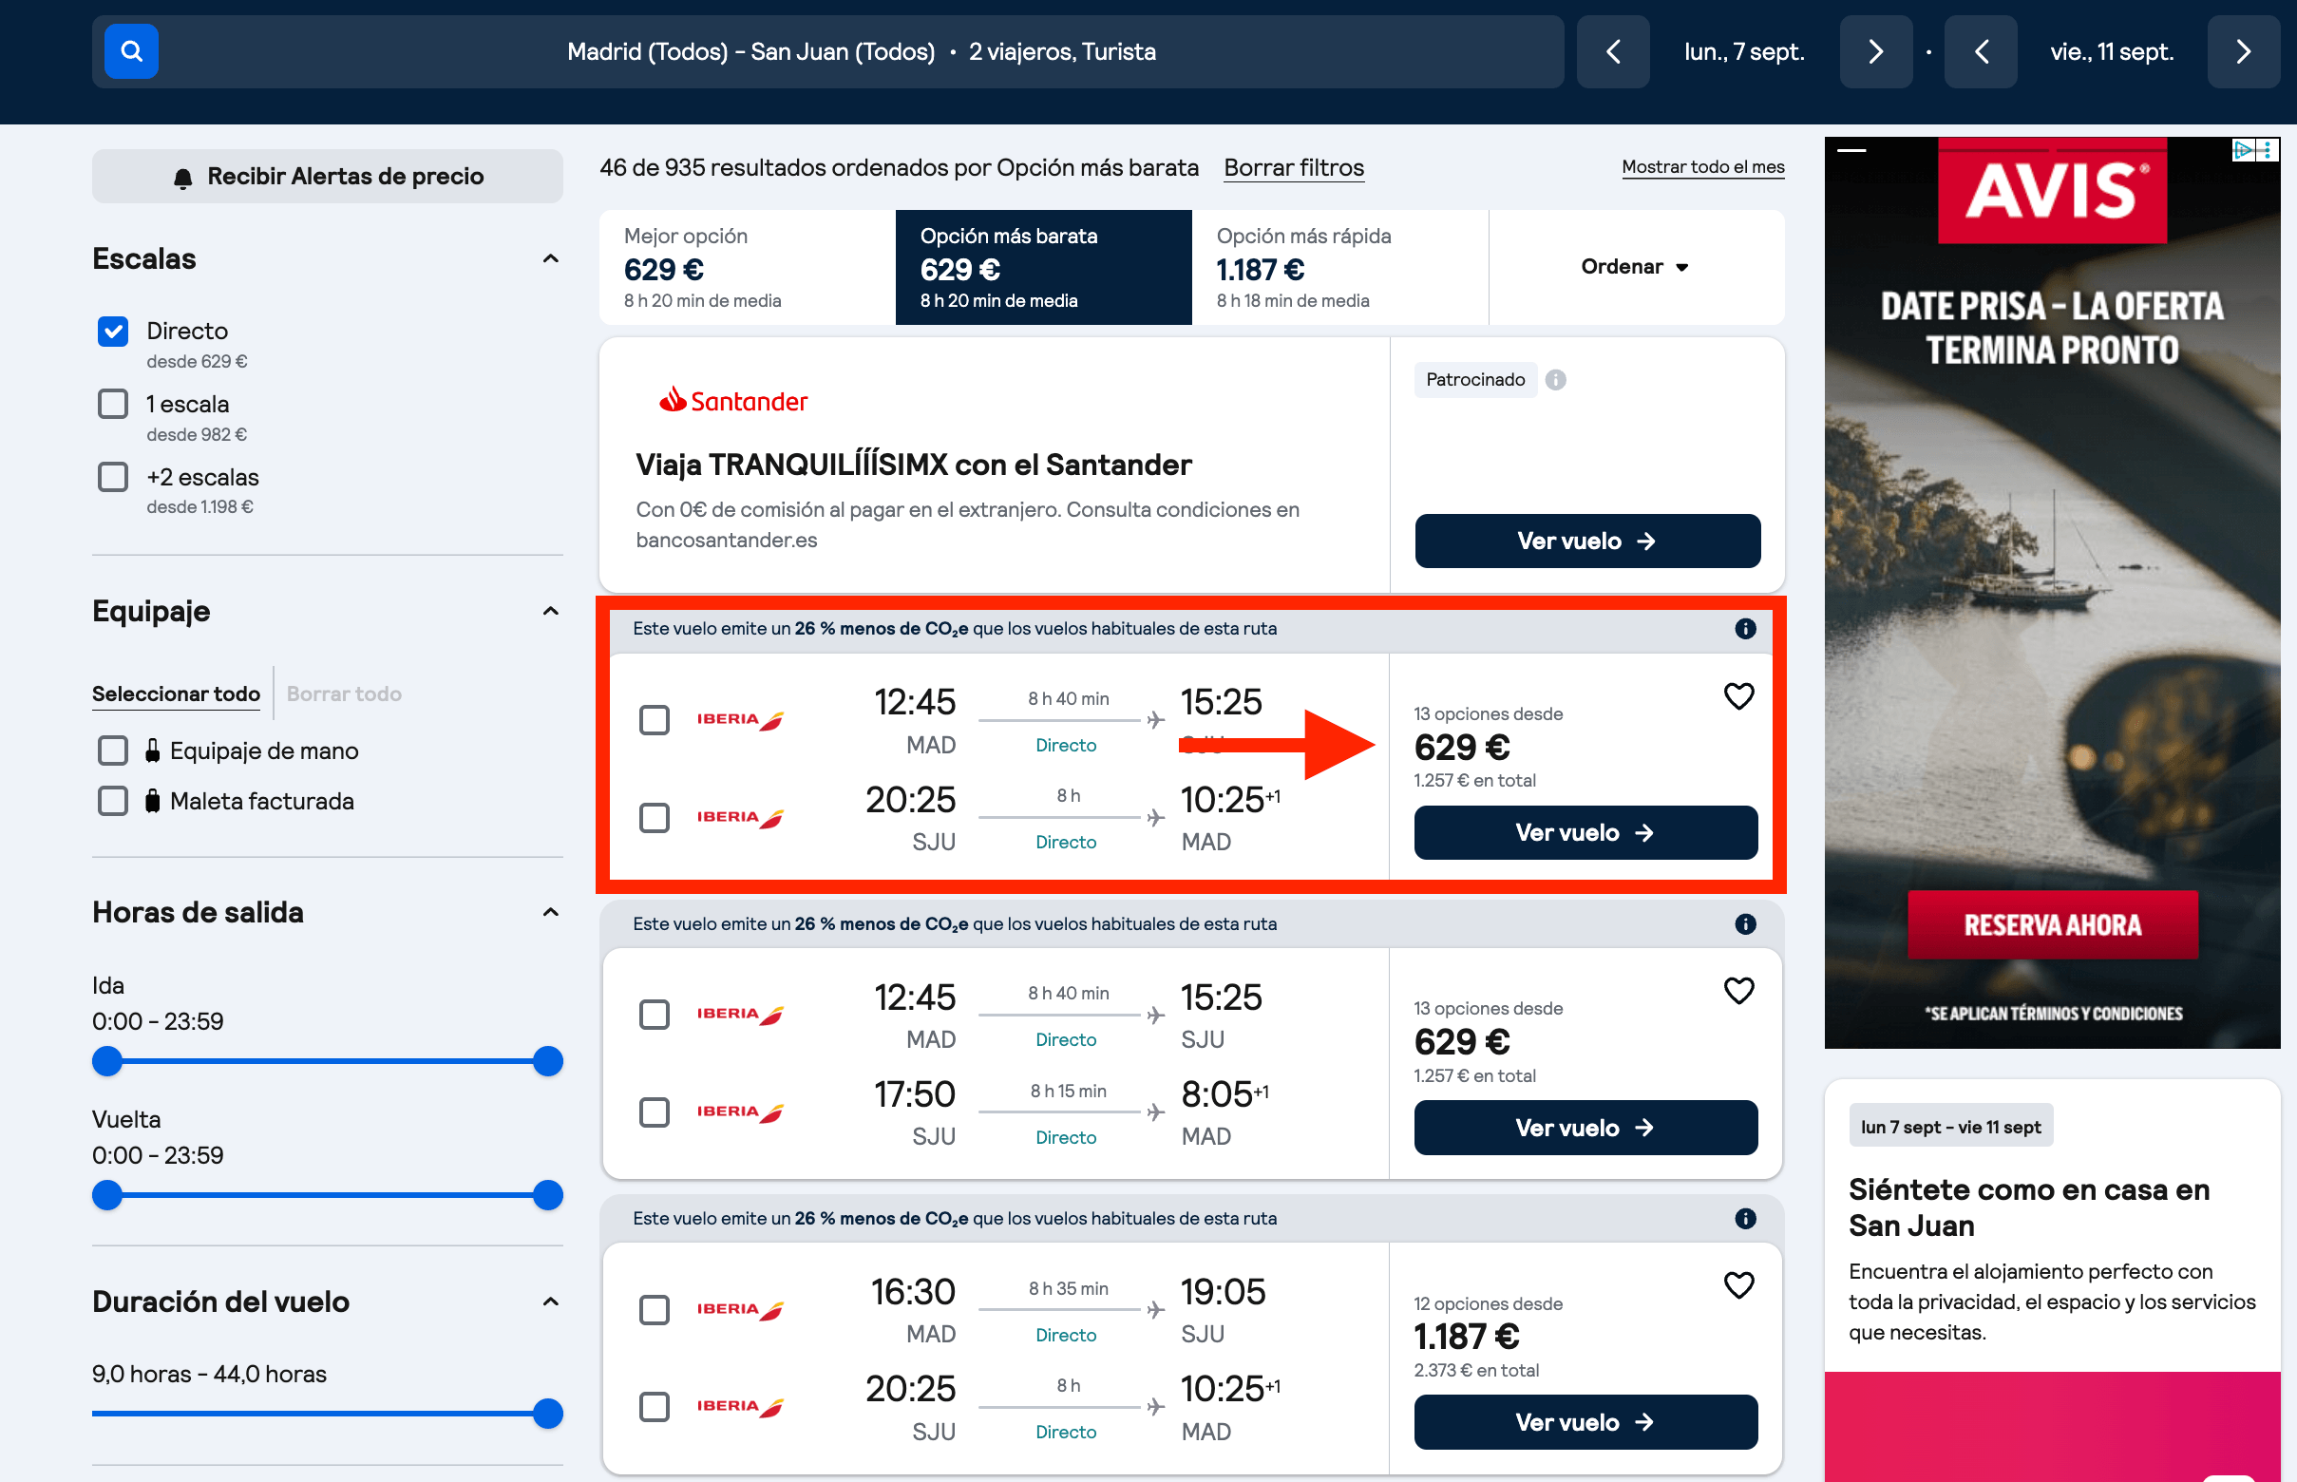Select the Opción más rápida tab
Viewport: 2297px width, 1482px height.
click(x=1339, y=267)
